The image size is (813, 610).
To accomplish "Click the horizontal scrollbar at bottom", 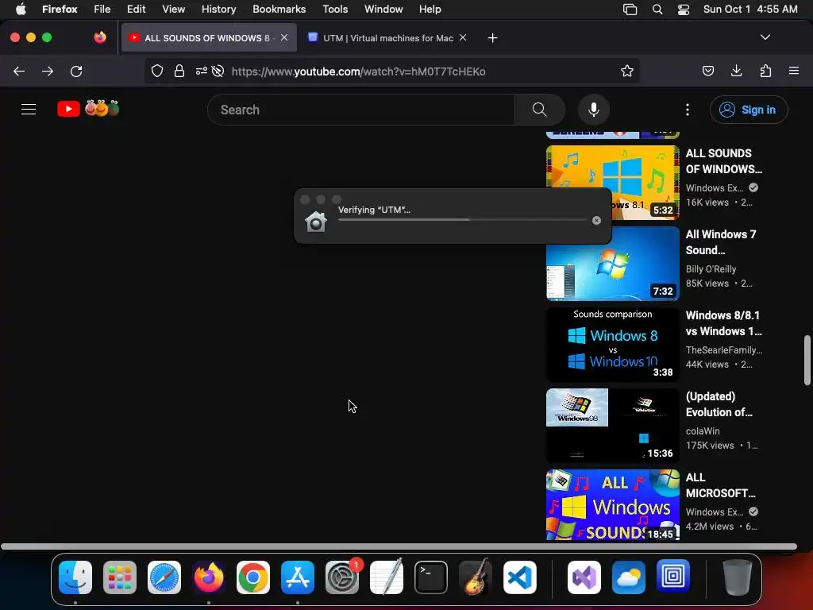I will point(399,546).
